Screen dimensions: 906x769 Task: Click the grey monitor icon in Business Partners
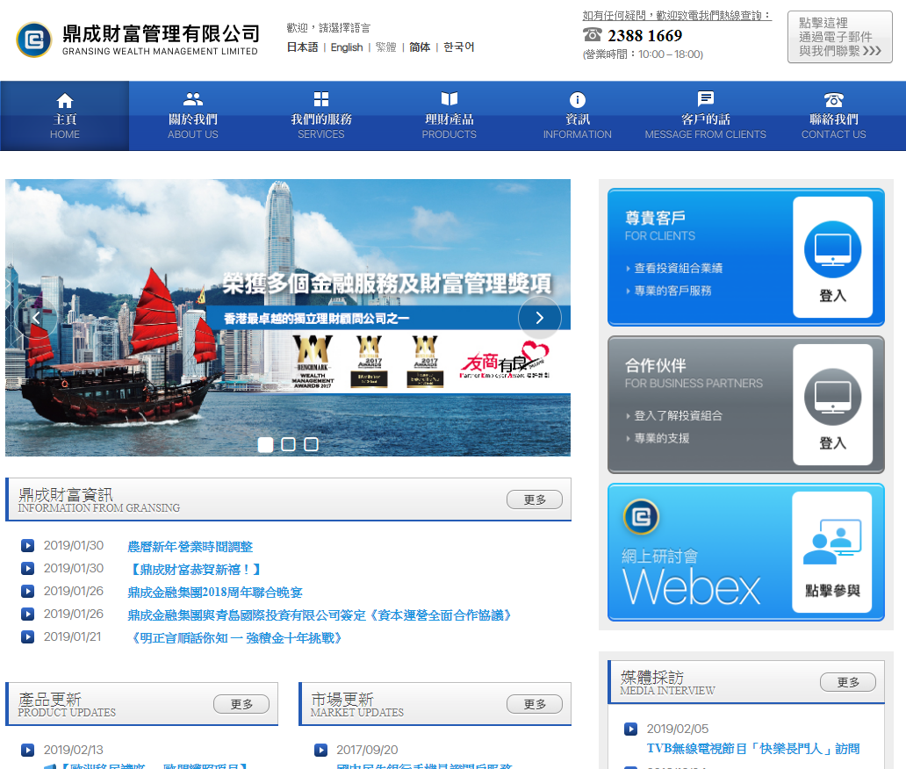pos(832,397)
